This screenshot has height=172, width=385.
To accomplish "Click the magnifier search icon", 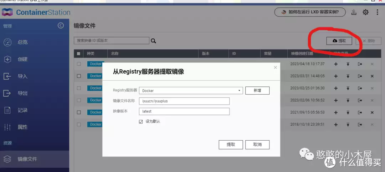I will (x=153, y=41).
